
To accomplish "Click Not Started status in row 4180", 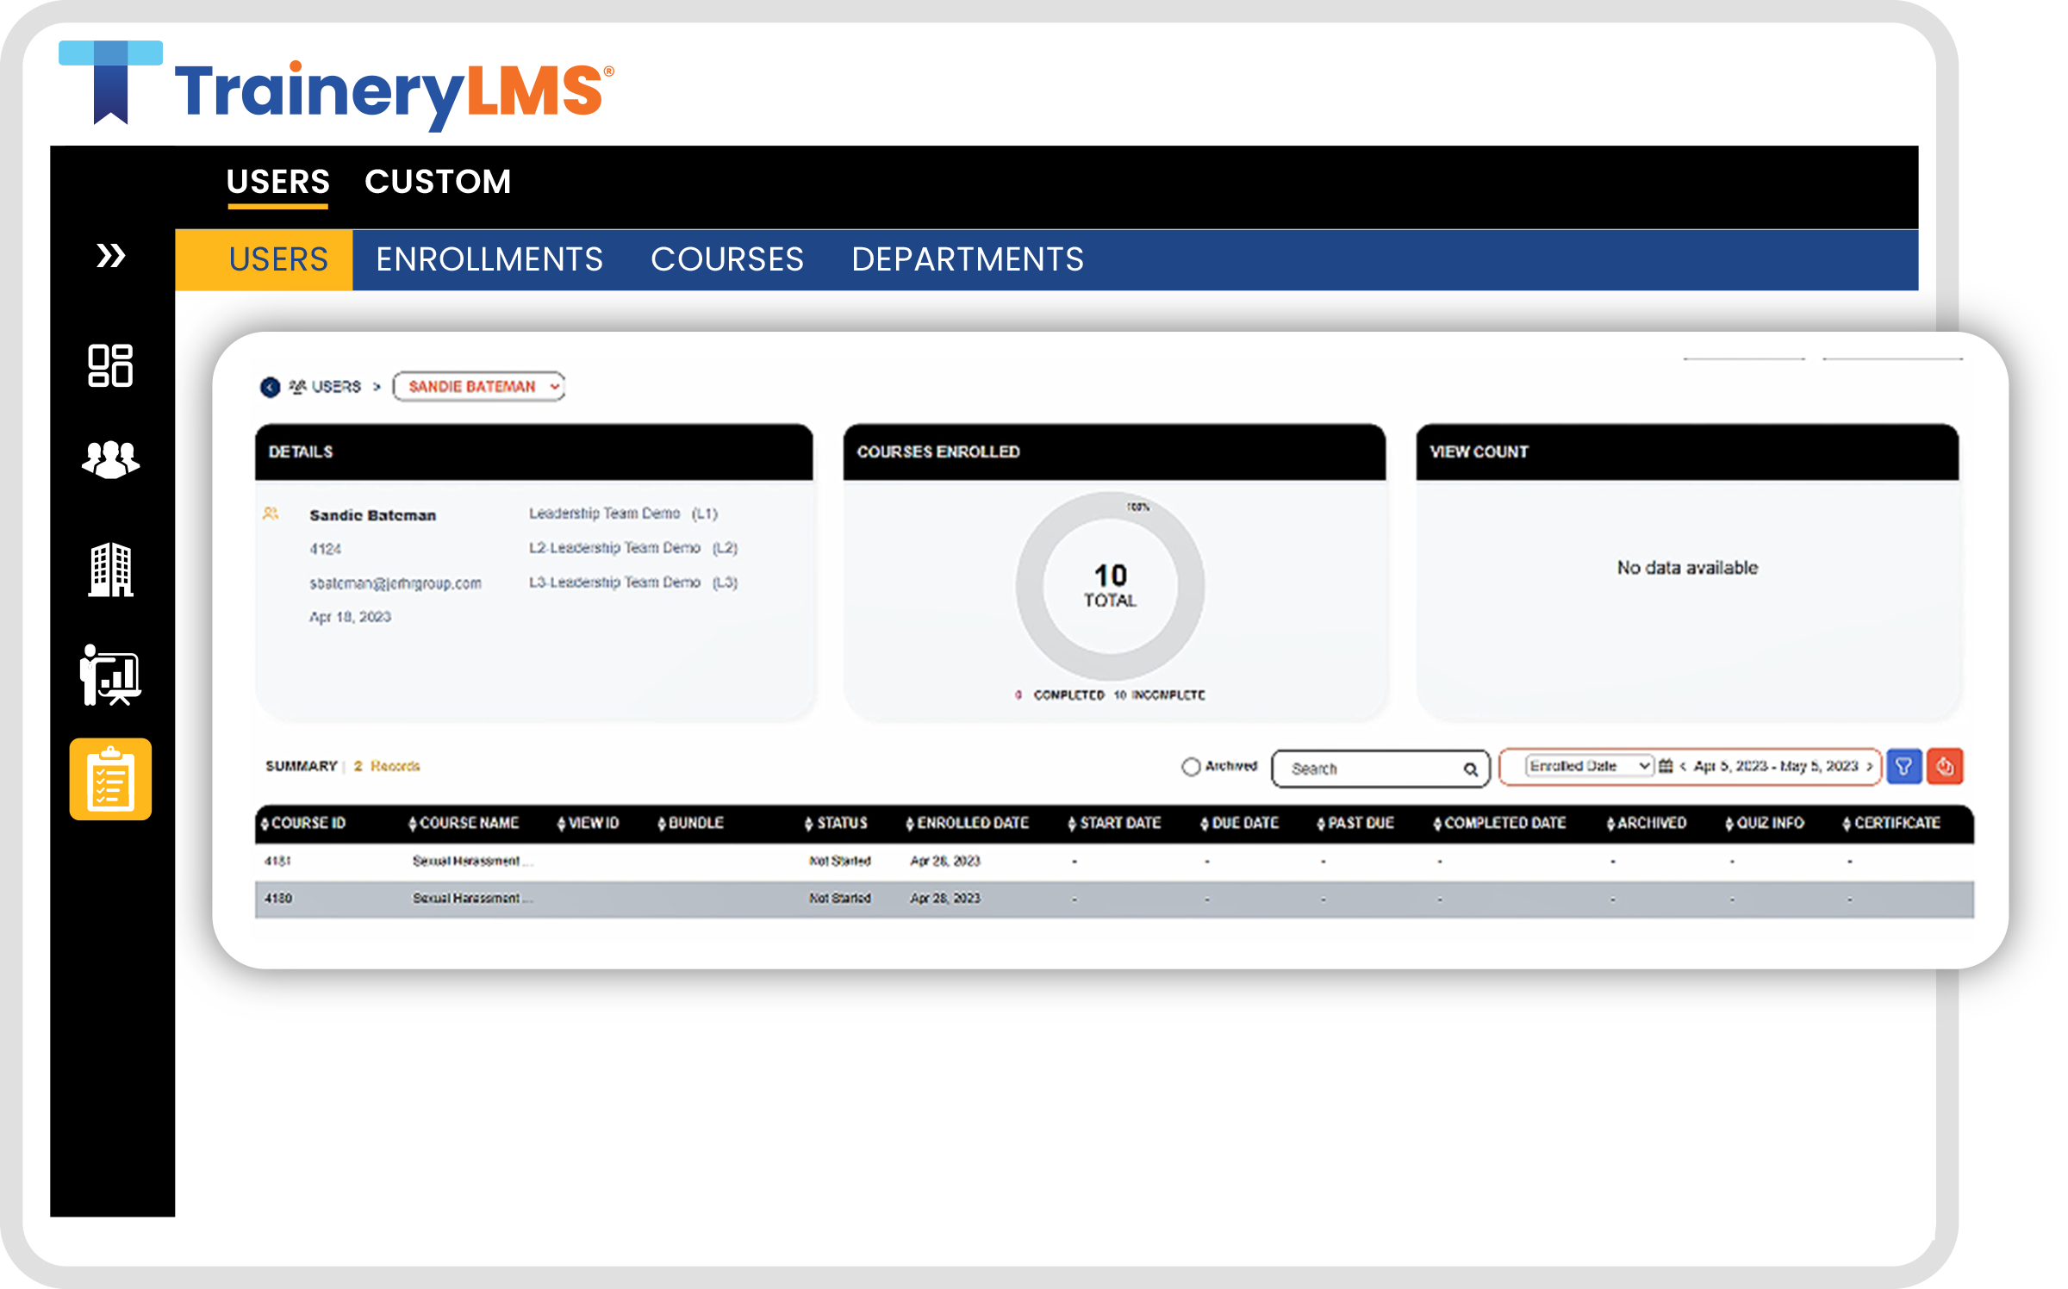I will [840, 898].
